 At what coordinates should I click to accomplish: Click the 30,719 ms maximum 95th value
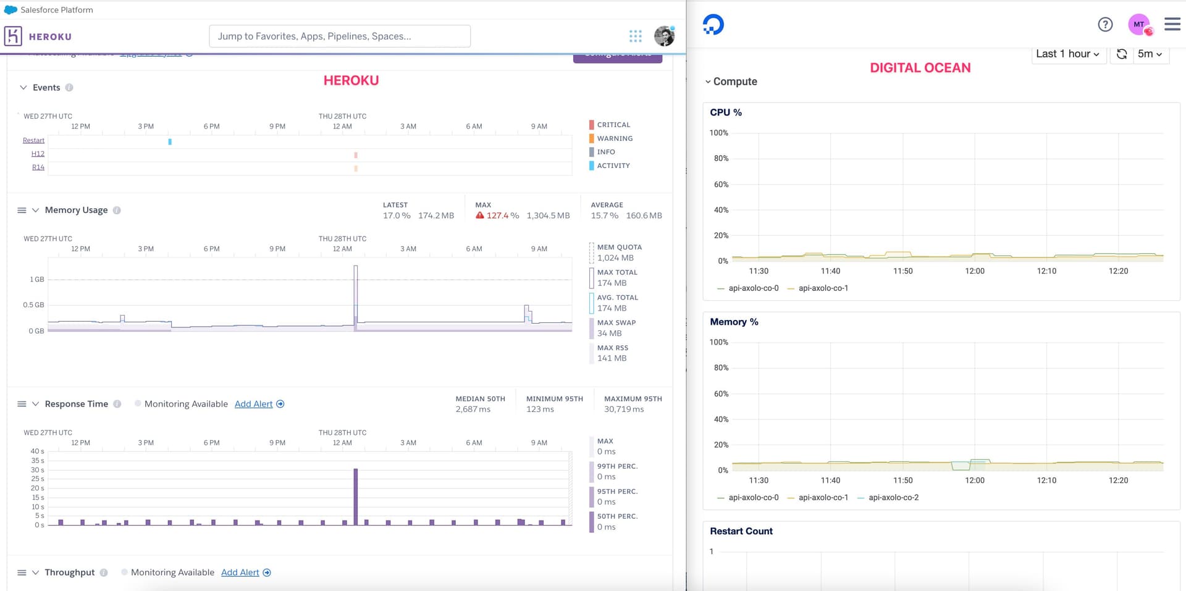pyautogui.click(x=624, y=409)
